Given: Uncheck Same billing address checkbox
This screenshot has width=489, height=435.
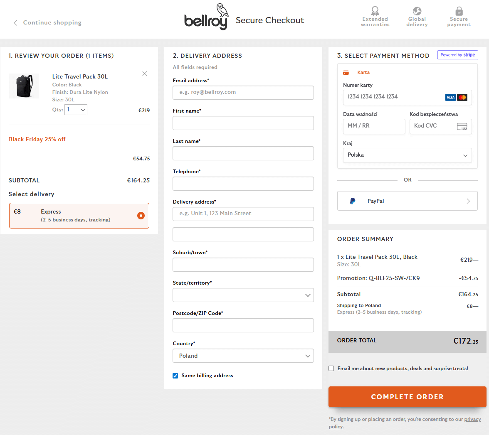Looking at the screenshot, I should point(175,376).
